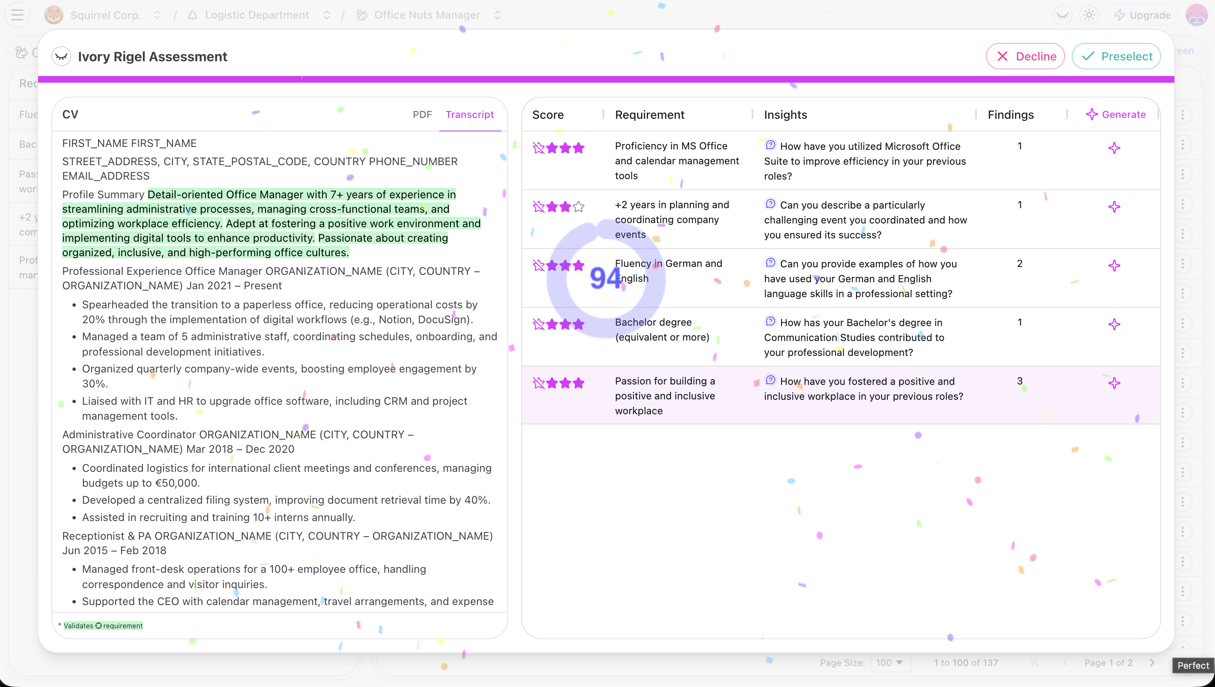
Task: Expand the Logistic Department selector
Action: 327,14
